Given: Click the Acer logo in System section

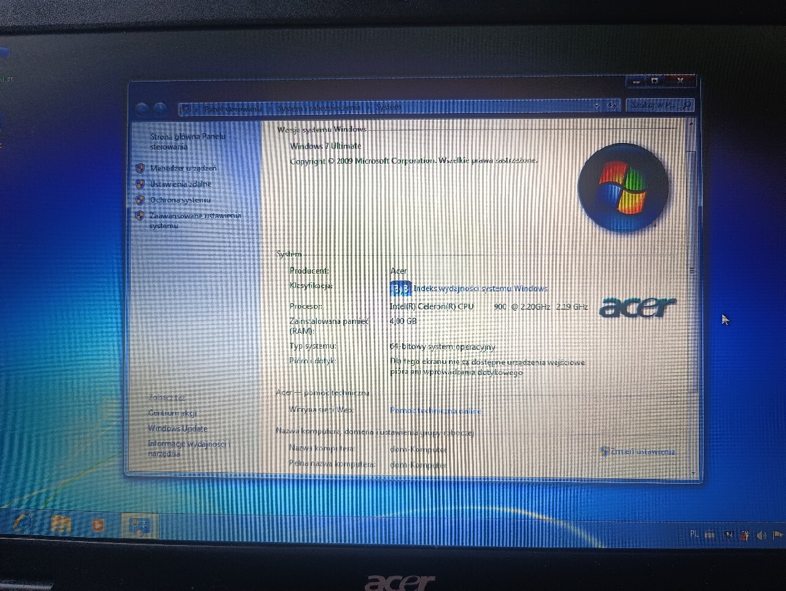Looking at the screenshot, I should click(x=637, y=307).
